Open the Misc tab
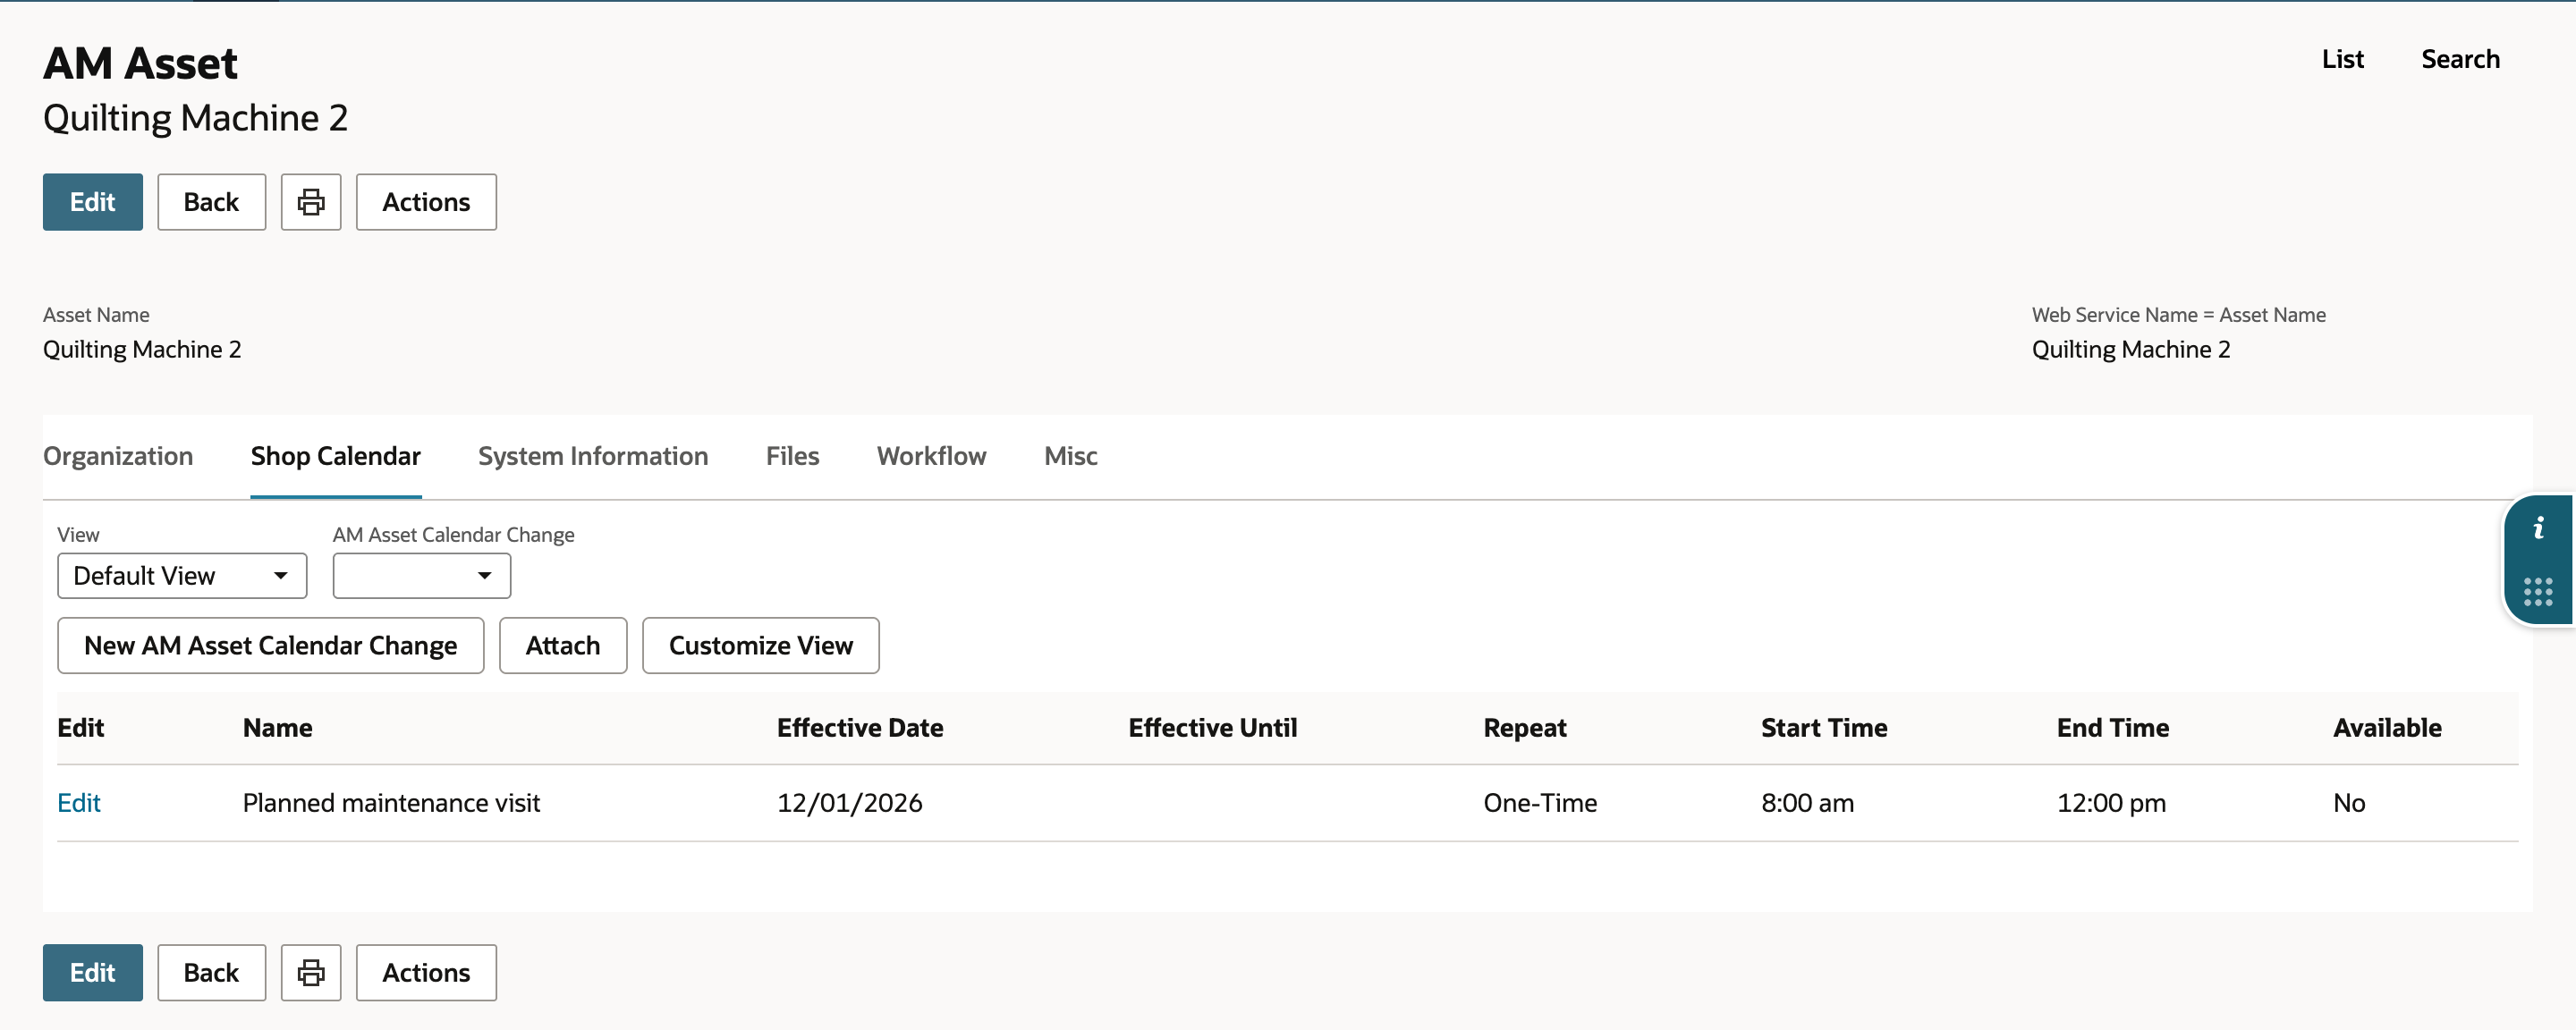The width and height of the screenshot is (2576, 1030). [x=1071, y=456]
